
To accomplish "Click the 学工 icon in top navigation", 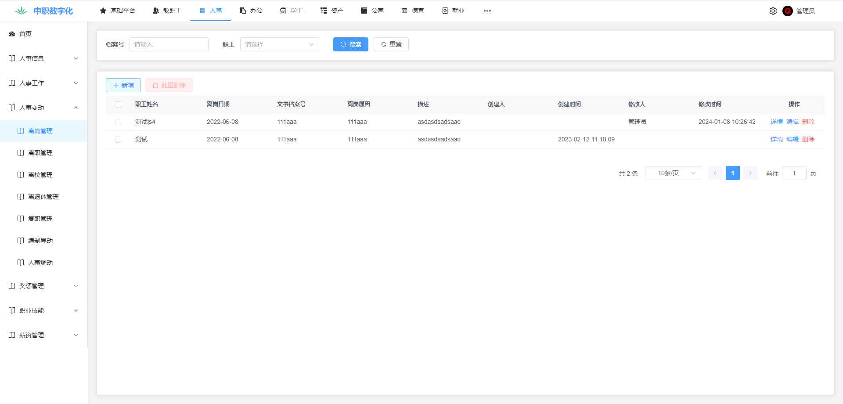I will point(283,11).
